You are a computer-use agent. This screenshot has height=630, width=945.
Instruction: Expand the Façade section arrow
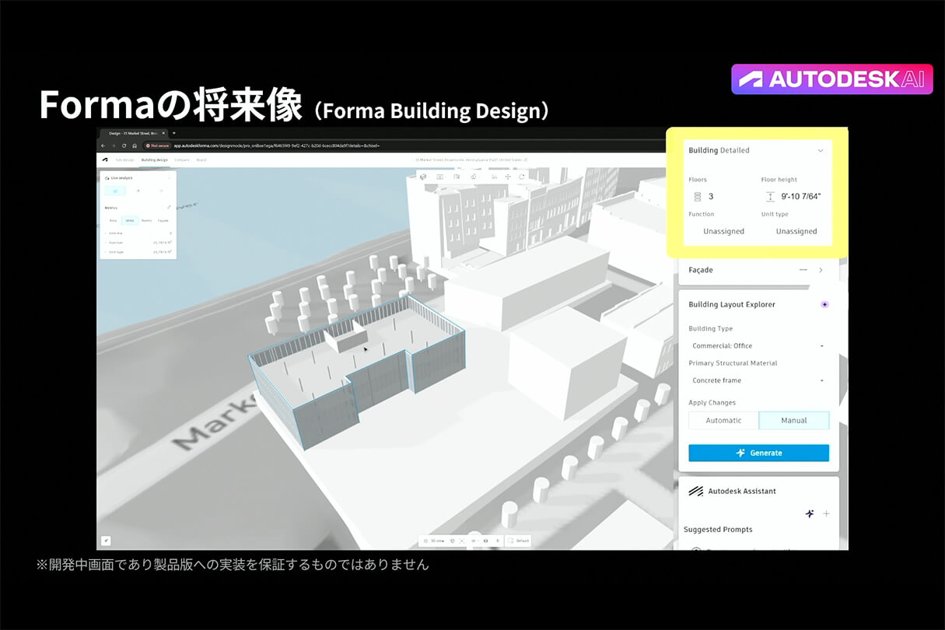coord(821,270)
